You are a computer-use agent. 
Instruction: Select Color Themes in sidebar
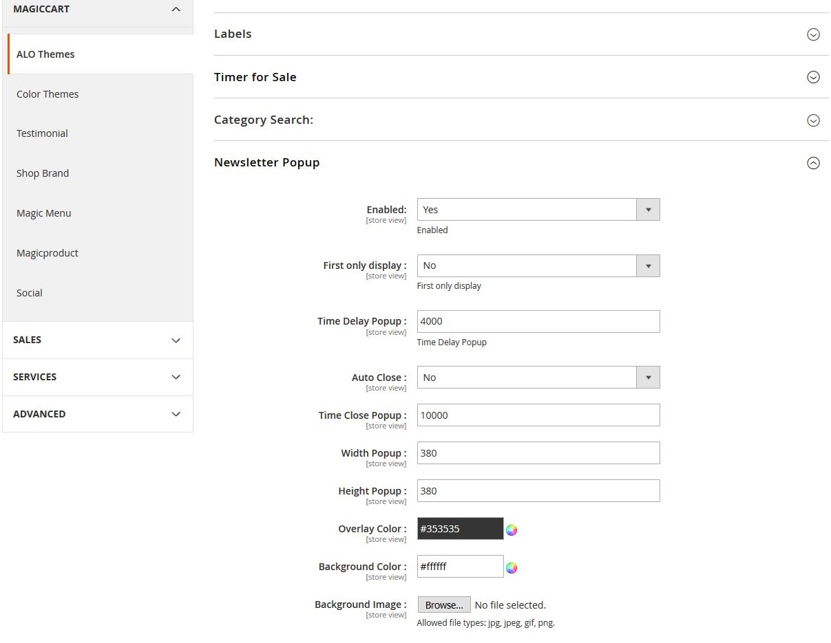tap(48, 94)
